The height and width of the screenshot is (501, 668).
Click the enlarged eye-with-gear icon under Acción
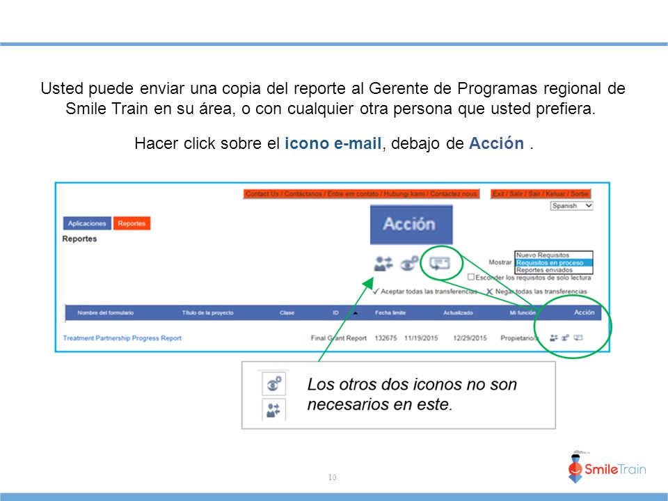pyautogui.click(x=409, y=264)
